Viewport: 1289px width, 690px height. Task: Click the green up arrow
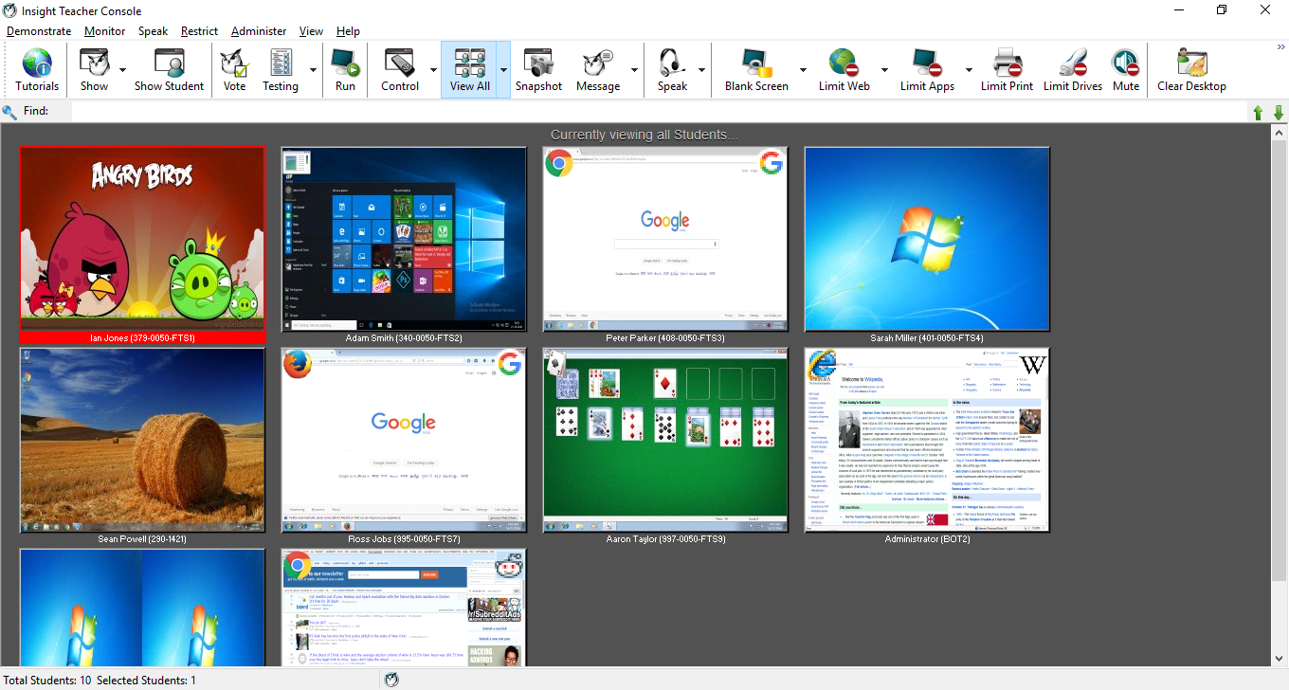tap(1259, 113)
